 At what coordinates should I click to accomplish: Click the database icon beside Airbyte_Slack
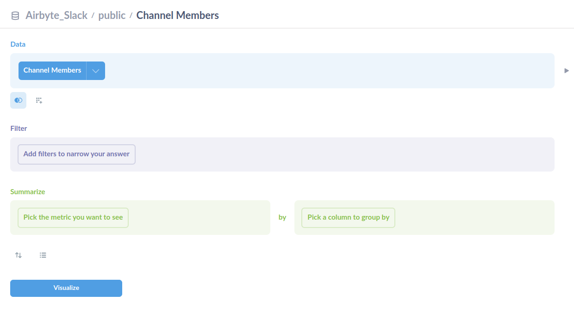[x=15, y=16]
